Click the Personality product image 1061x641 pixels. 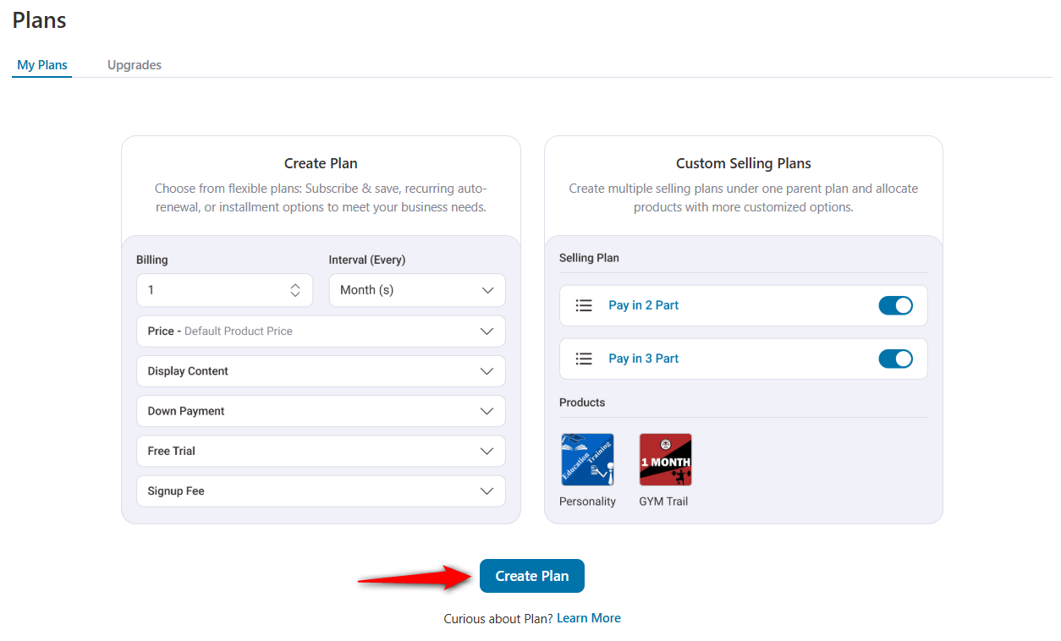tap(587, 459)
